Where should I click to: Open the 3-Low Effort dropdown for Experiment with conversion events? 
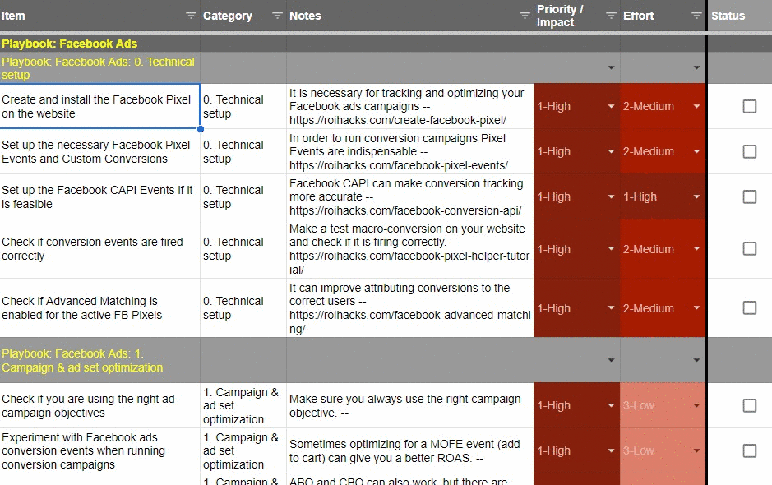[x=696, y=450]
